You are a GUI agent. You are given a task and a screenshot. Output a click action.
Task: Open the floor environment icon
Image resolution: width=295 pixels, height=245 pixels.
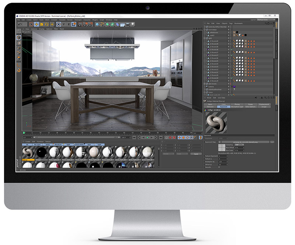122,24
